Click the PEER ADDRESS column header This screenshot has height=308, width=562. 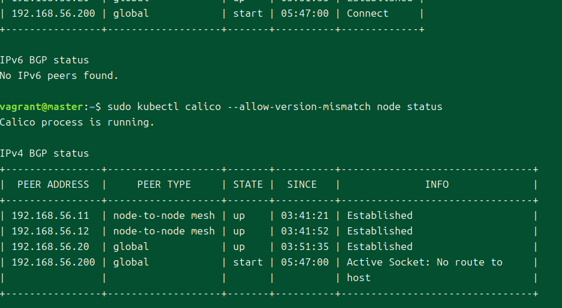pyautogui.click(x=53, y=185)
